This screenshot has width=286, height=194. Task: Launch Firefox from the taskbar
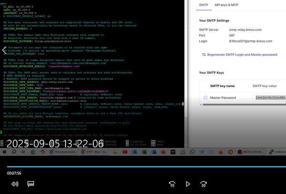tap(221, 152)
